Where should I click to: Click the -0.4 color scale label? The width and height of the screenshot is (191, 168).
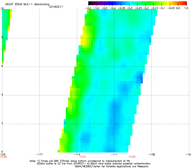(x=113, y=8)
